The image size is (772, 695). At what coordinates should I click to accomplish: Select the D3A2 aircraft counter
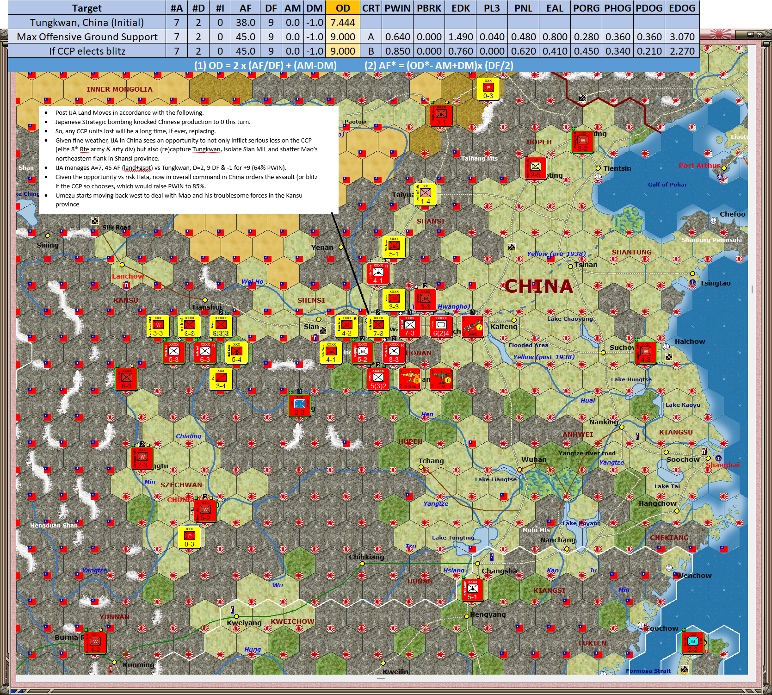tap(472, 326)
